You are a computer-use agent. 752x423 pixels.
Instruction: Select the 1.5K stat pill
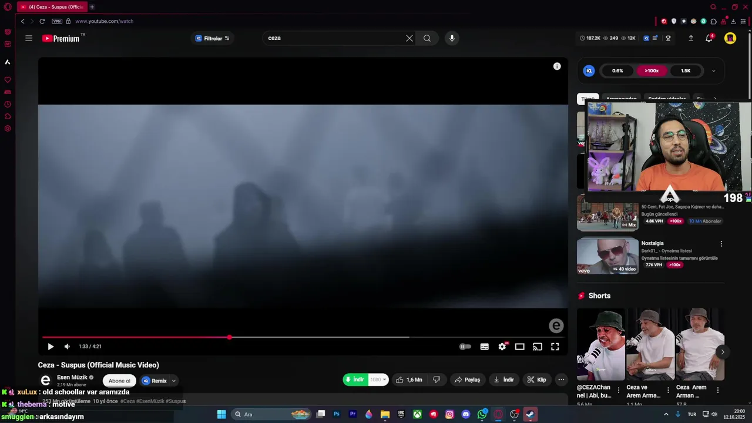coord(686,70)
